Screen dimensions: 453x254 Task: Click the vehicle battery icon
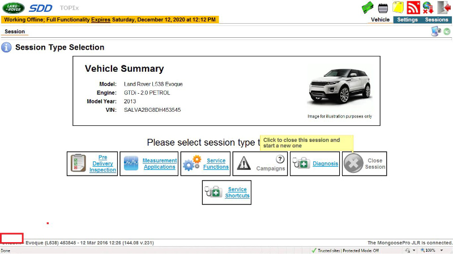(x=383, y=8)
